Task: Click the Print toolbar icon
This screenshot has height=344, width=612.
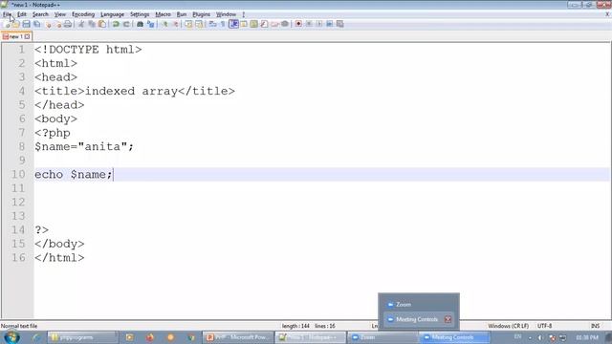Action: [68, 24]
